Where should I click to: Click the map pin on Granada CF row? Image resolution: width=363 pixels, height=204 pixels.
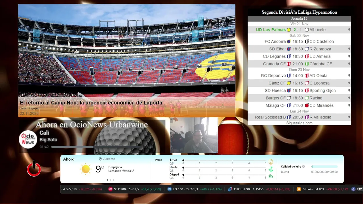click(349, 64)
